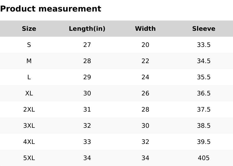Select the 2XL size row label
Viewport: 233px width, 166px height.
pyautogui.click(x=29, y=109)
